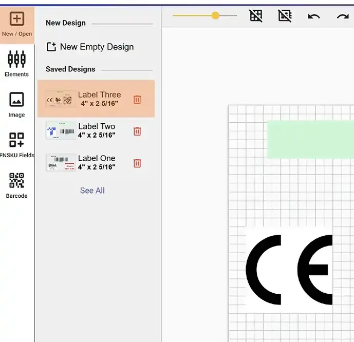
Task: Select the green rectangle on canvas
Action: pos(310,139)
